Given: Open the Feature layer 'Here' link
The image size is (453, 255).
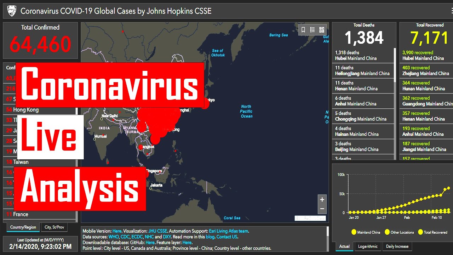Looking at the screenshot, I should click(x=187, y=243).
